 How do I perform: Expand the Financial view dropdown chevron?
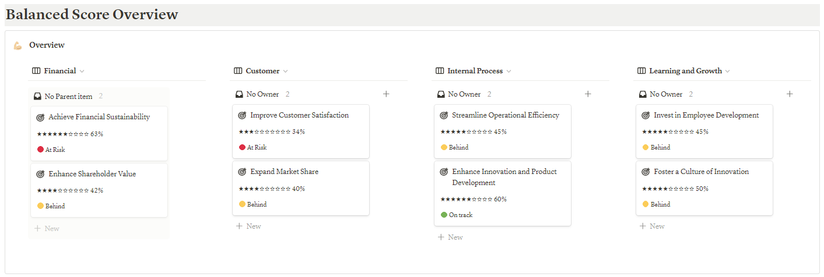(x=82, y=72)
